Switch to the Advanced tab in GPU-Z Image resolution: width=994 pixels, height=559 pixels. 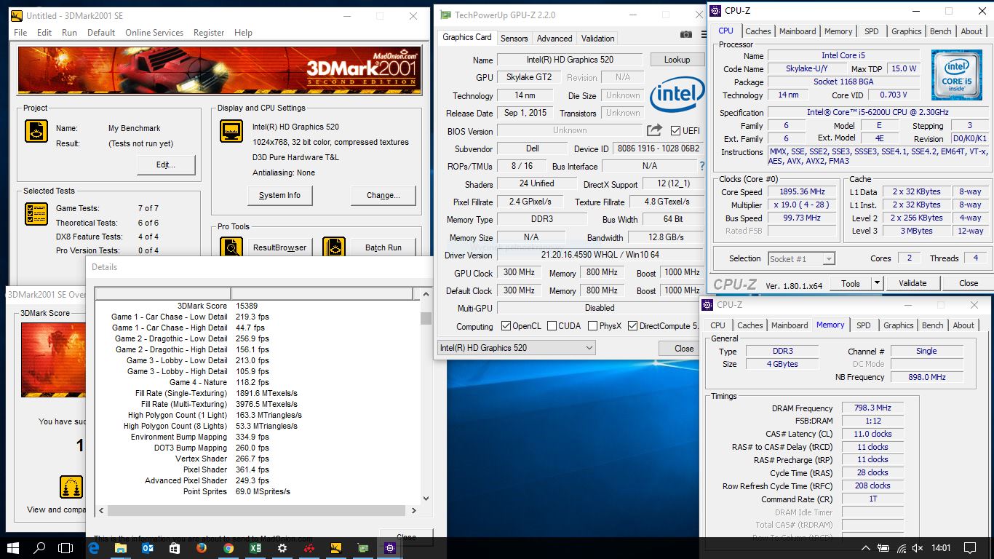tap(554, 39)
